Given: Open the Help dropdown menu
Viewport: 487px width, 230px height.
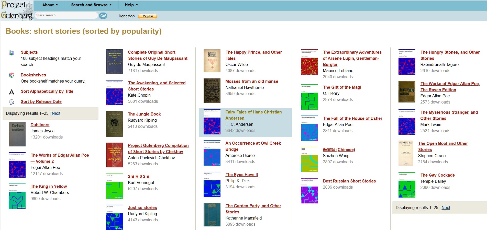Looking at the screenshot, I should [131, 5].
